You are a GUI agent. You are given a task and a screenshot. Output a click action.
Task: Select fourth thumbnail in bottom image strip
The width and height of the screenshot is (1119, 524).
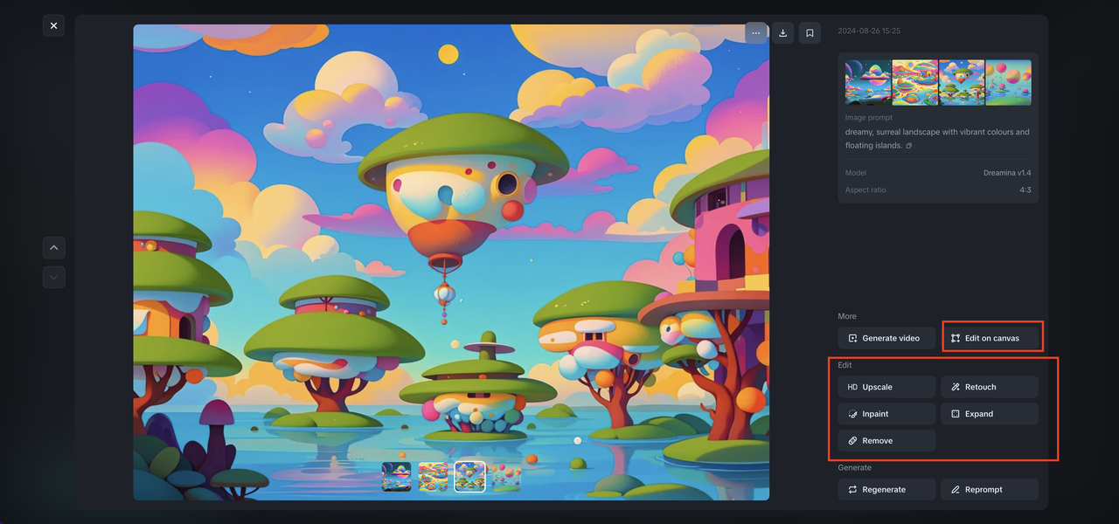pyautogui.click(x=506, y=477)
